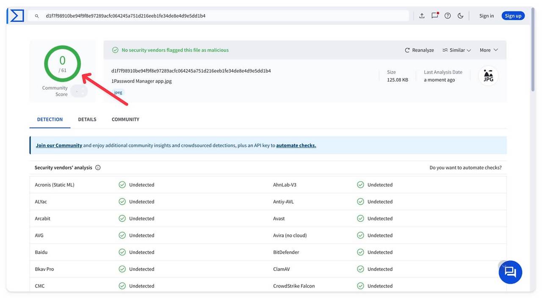This screenshot has width=542, height=298.
Task: Click Do you want to automate checks
Action: [x=465, y=168]
